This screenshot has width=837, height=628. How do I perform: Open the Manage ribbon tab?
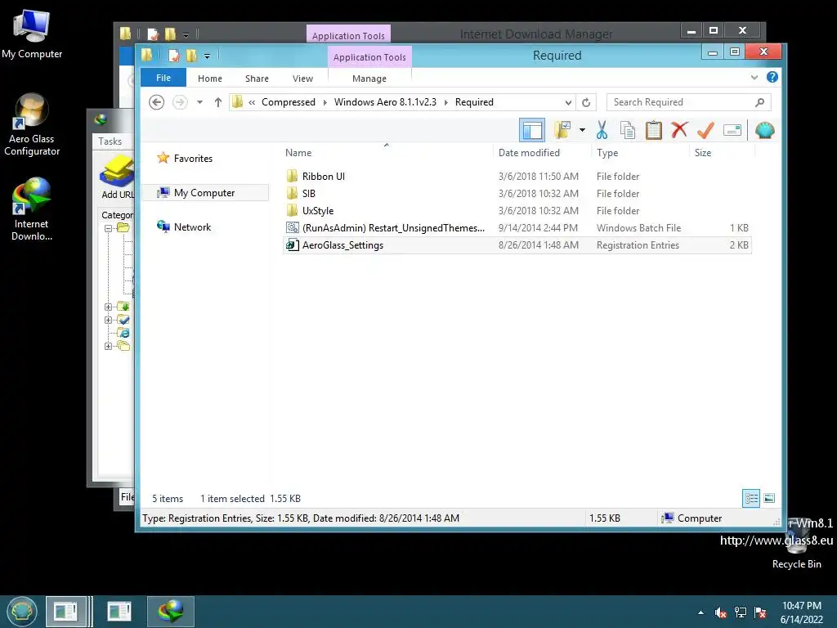click(x=369, y=78)
